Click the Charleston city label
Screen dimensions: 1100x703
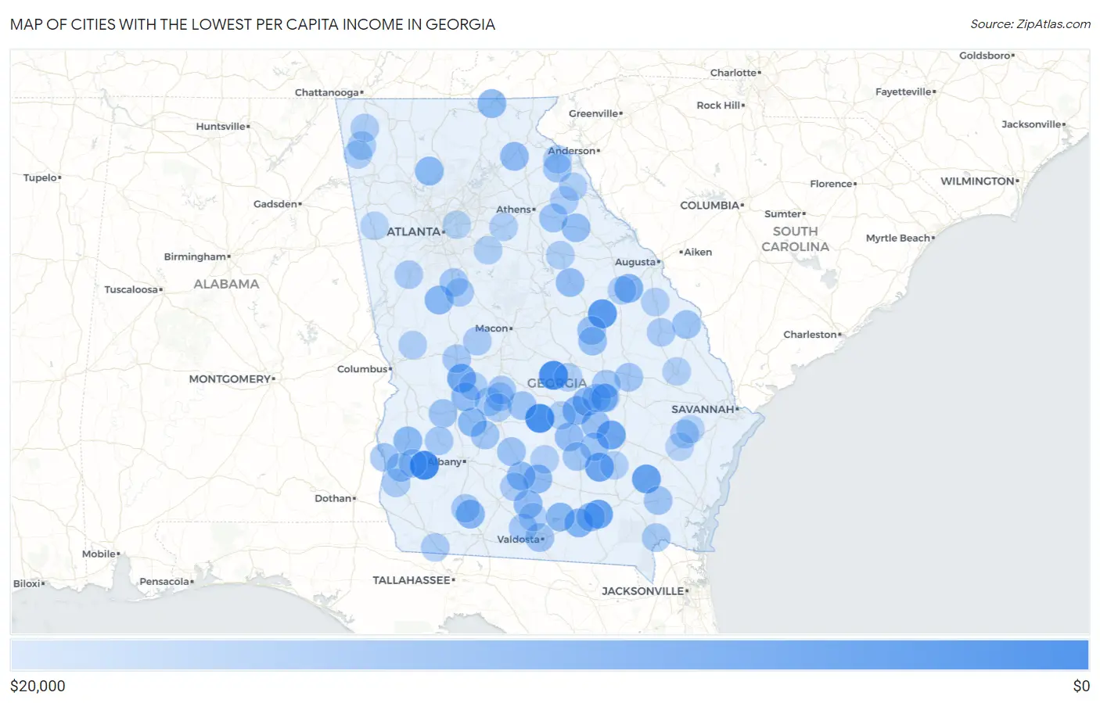811,335
